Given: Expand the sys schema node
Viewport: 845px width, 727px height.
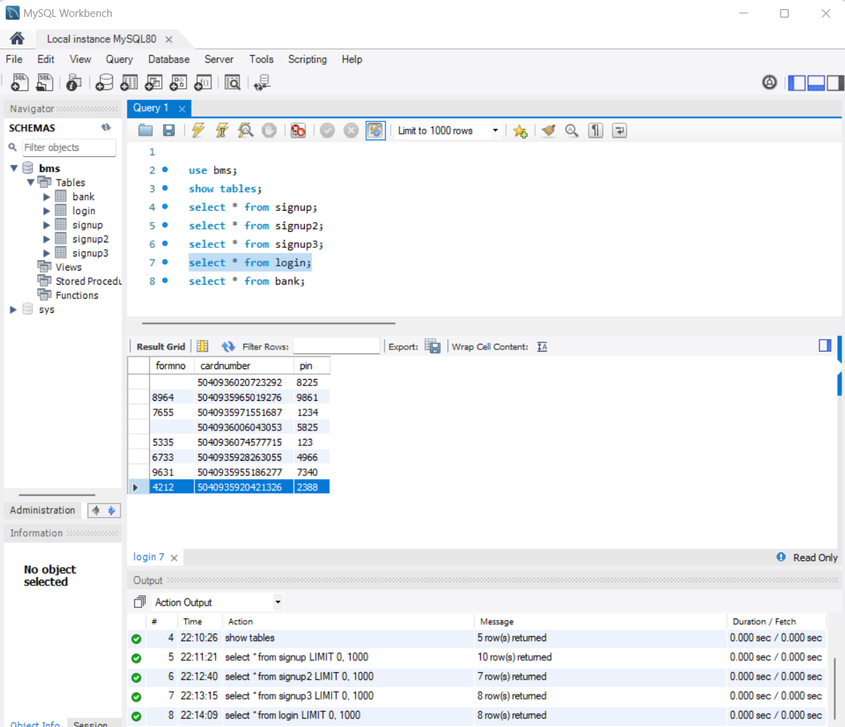Looking at the screenshot, I should [13, 309].
